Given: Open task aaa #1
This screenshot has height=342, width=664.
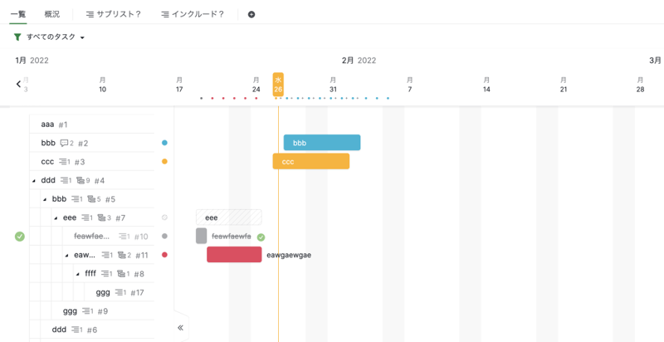Looking at the screenshot, I should point(47,125).
